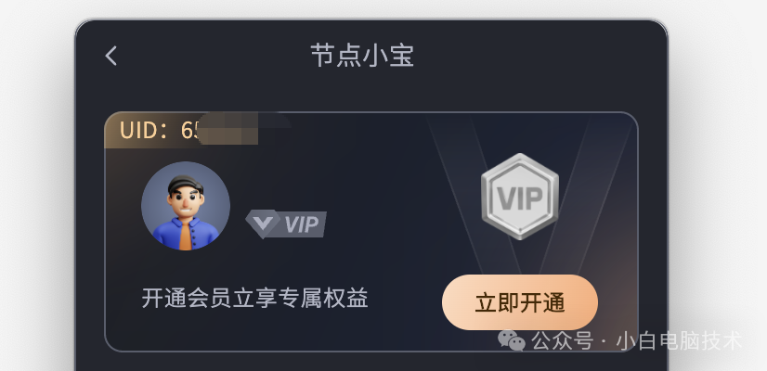This screenshot has width=767, height=371.
Task: Go back using the left chevron arrow
Action: point(111,56)
